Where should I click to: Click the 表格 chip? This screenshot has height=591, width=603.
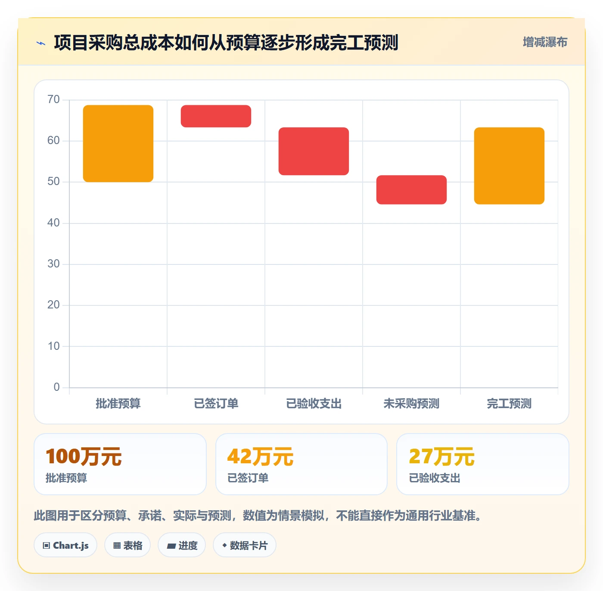[127, 545]
